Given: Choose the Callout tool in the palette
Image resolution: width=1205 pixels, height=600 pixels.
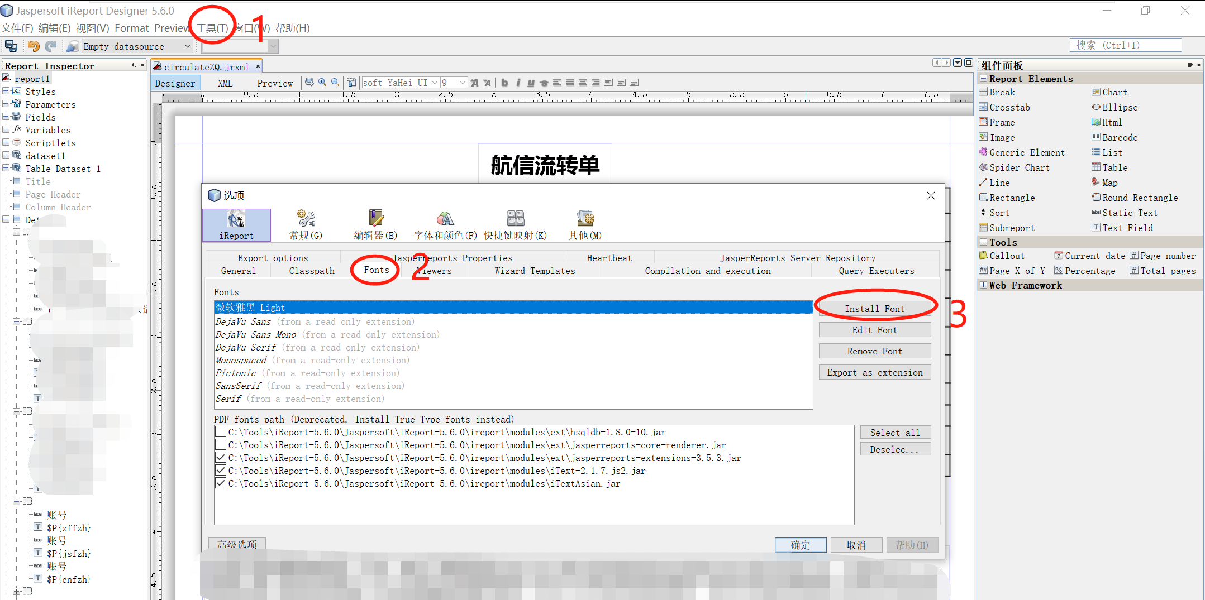Looking at the screenshot, I should point(1002,256).
